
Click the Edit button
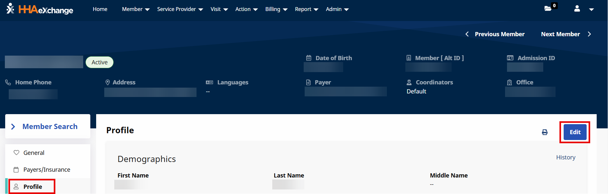coord(575,132)
